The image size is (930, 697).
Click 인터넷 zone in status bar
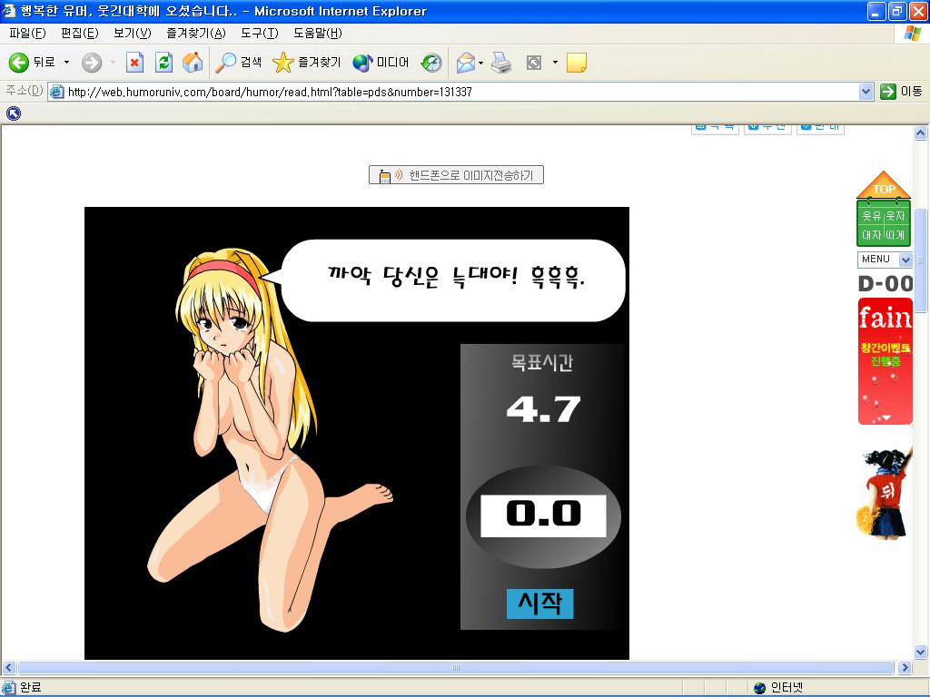point(778,688)
